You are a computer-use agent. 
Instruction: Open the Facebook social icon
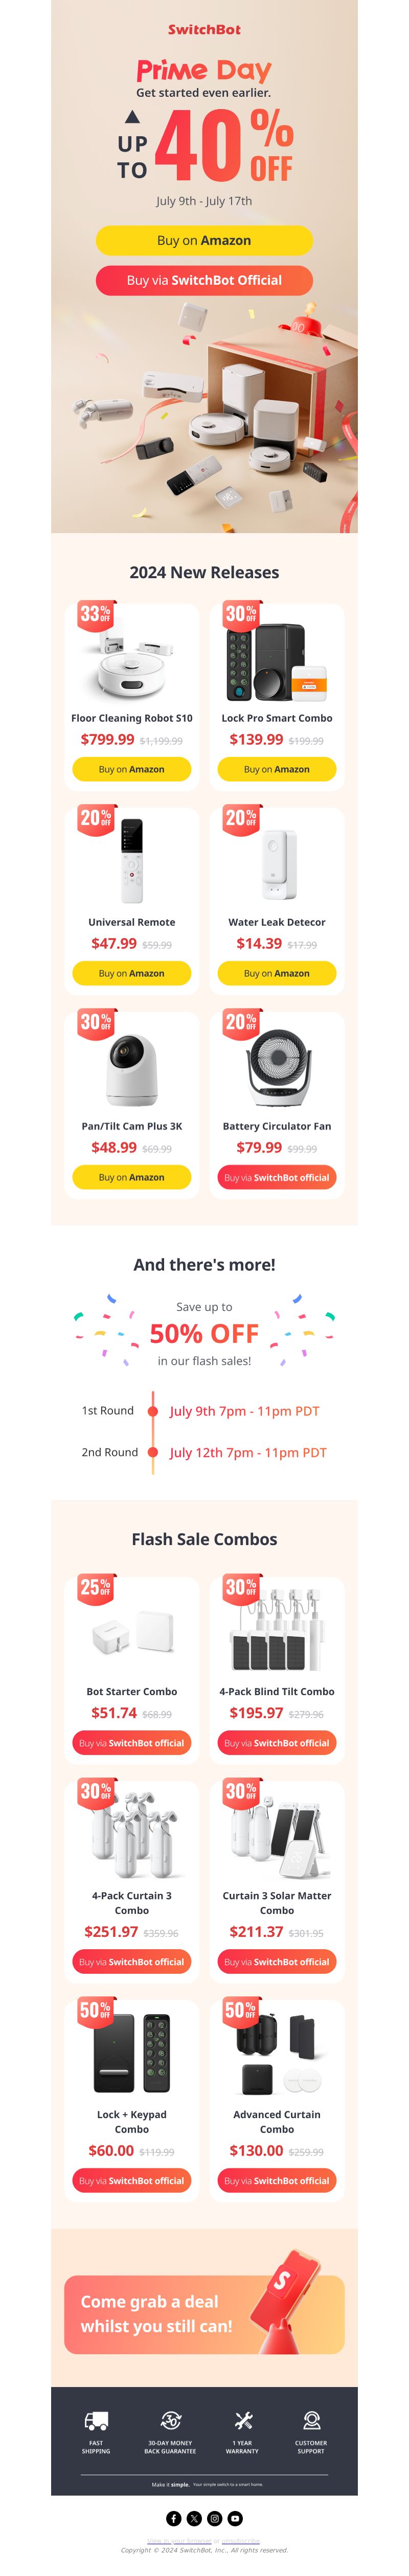point(174,2518)
